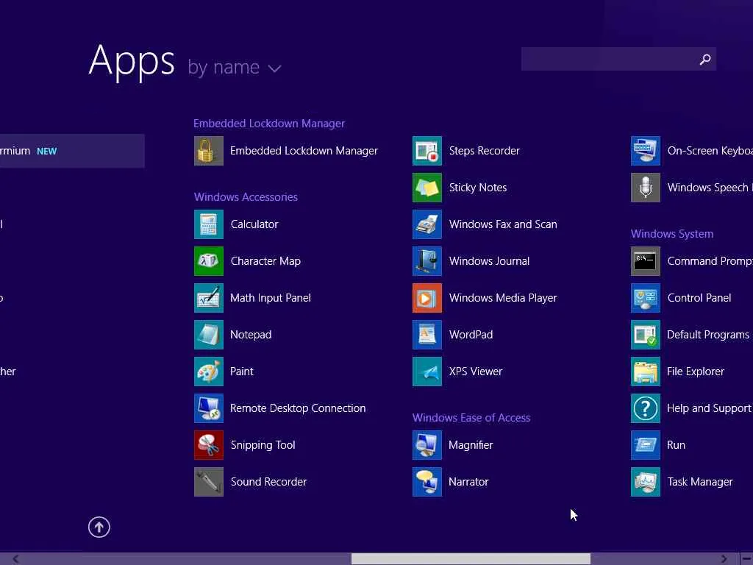
Task: Expand the 'by name' sort dropdown
Action: click(235, 67)
